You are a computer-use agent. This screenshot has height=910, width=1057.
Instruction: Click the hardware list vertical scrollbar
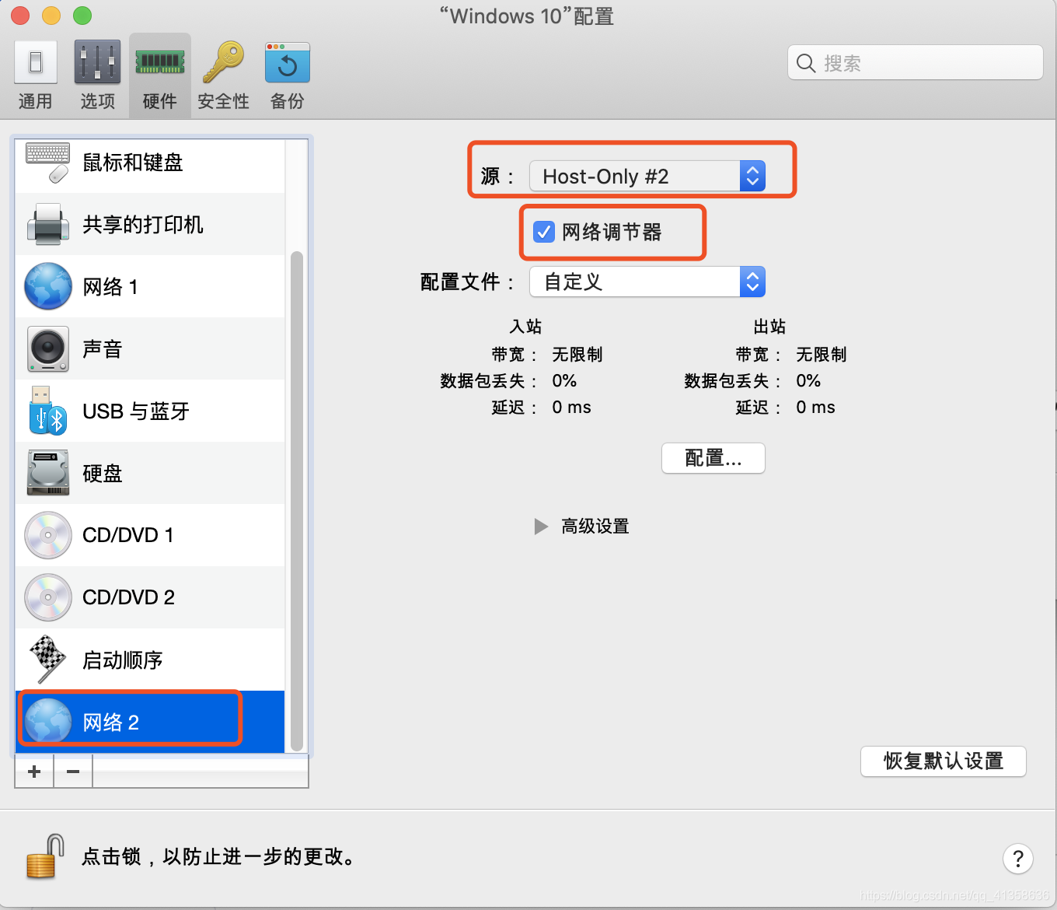point(296,501)
